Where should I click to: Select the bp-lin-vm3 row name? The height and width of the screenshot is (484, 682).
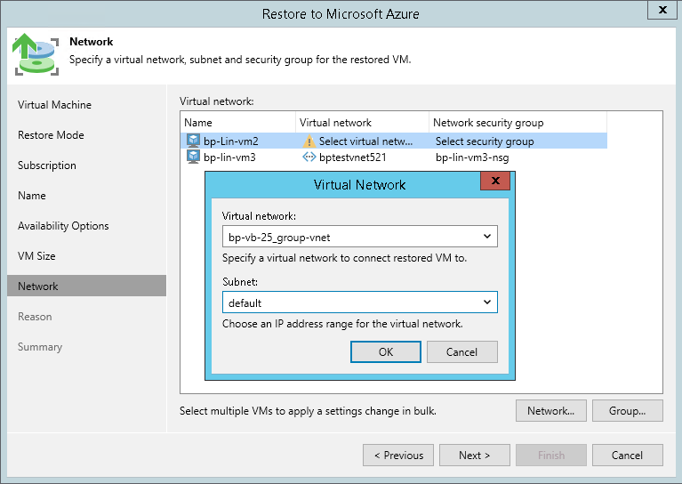[229, 157]
